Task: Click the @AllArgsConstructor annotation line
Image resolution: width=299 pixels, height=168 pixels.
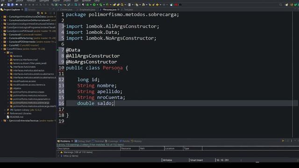Action: click(x=93, y=56)
